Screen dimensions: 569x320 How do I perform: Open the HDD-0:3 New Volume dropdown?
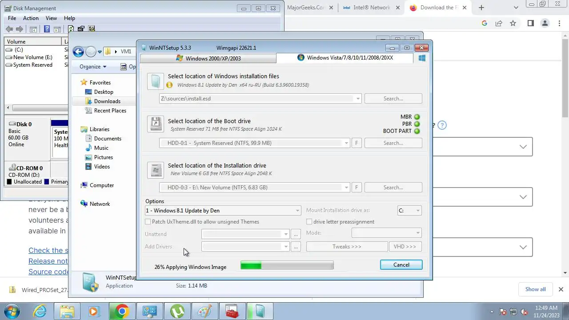pyautogui.click(x=347, y=188)
